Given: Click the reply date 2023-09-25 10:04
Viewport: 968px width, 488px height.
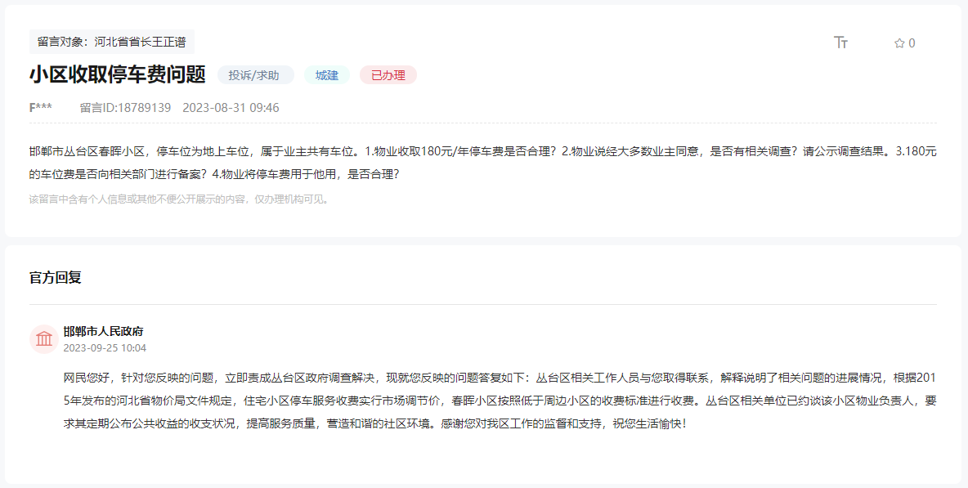Looking at the screenshot, I should (105, 348).
